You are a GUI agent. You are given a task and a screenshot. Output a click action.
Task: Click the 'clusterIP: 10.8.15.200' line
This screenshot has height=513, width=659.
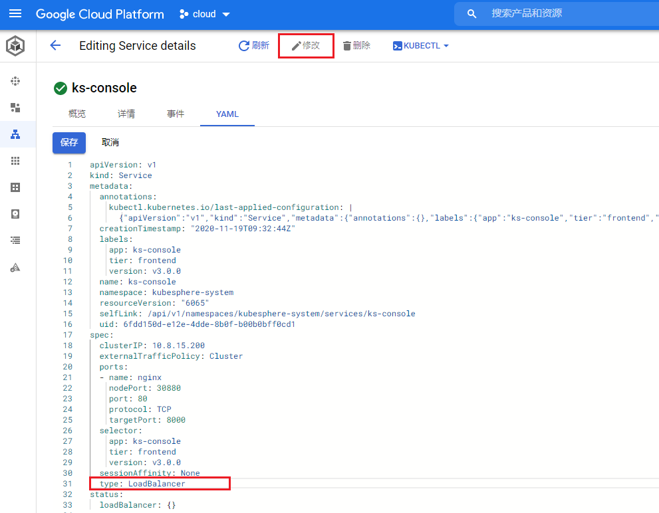pyautogui.click(x=152, y=346)
